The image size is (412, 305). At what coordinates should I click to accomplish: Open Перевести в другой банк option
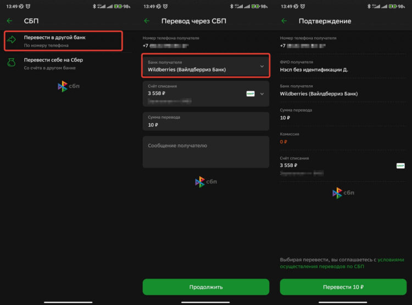tap(63, 41)
